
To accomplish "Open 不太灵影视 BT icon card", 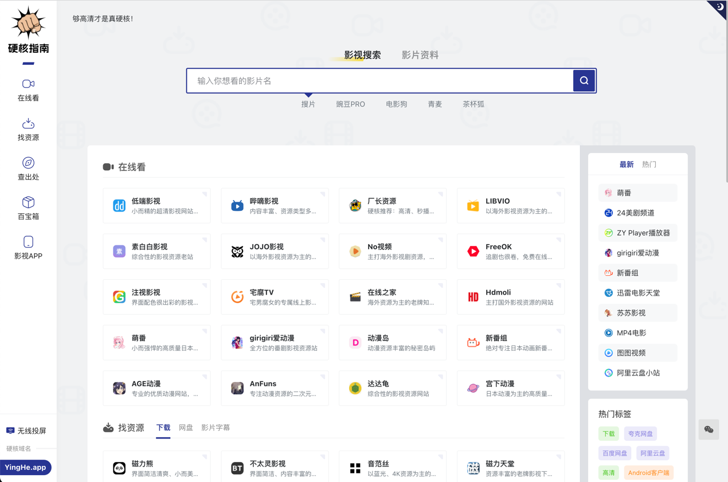I will coord(275,468).
